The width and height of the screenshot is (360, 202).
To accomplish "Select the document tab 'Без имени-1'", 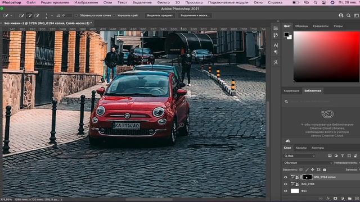I will tap(48, 23).
